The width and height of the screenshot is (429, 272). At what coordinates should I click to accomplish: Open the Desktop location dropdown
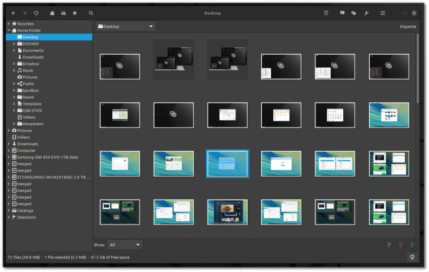[126, 27]
